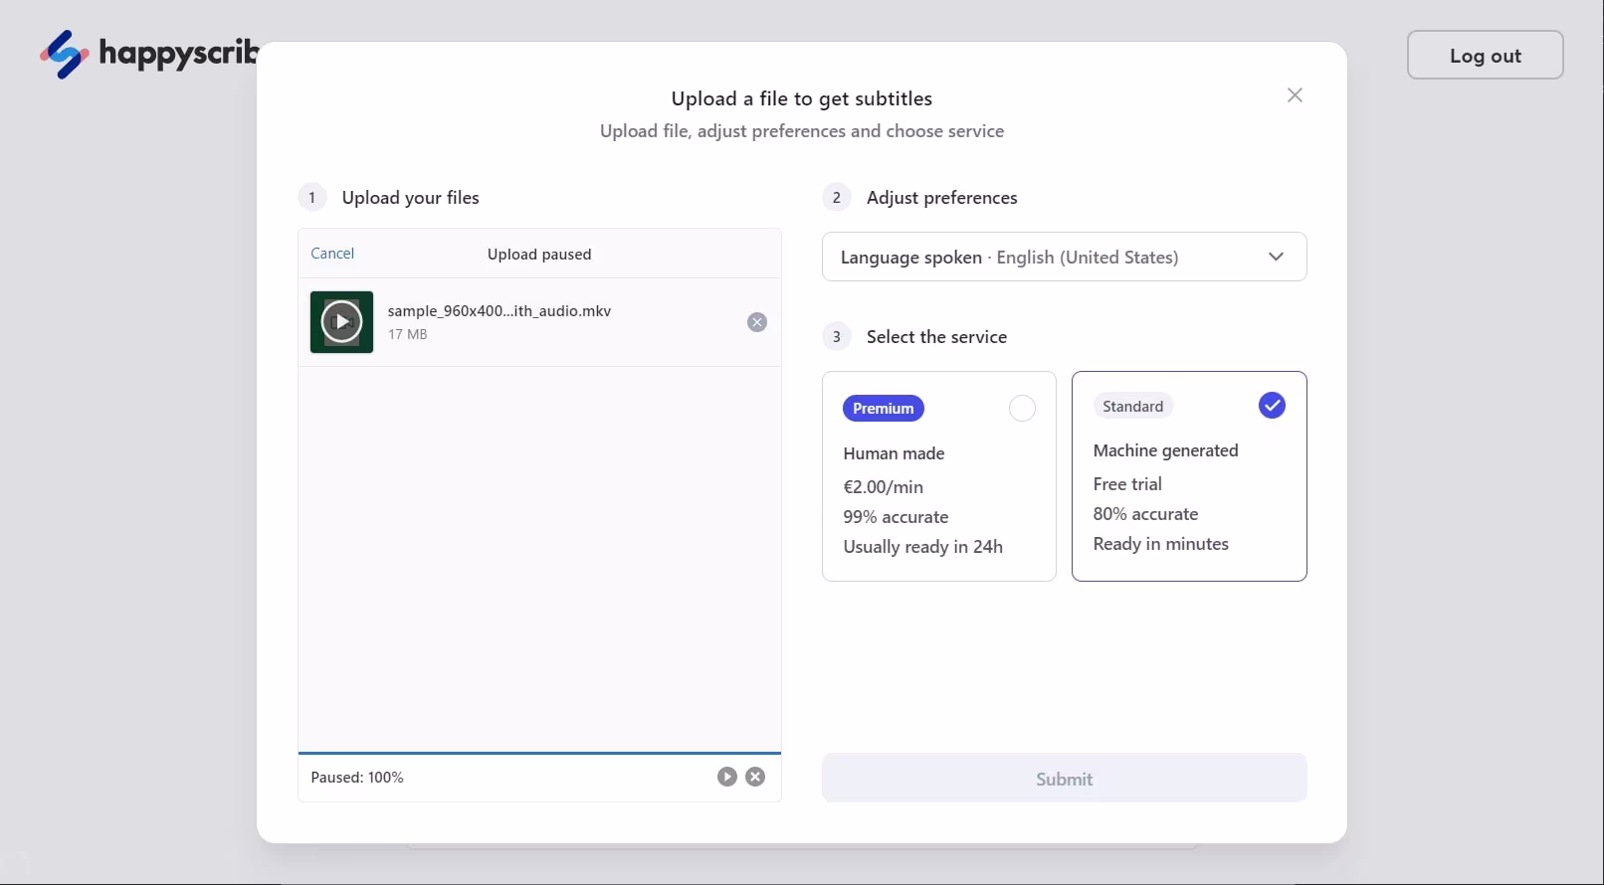Toggle the Standard service checkmark
The height and width of the screenshot is (885, 1604).
tap(1272, 406)
